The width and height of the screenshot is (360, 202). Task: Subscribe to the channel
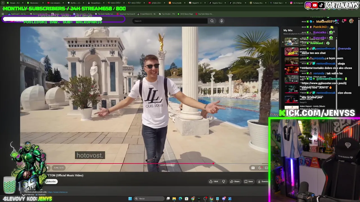[51, 182]
